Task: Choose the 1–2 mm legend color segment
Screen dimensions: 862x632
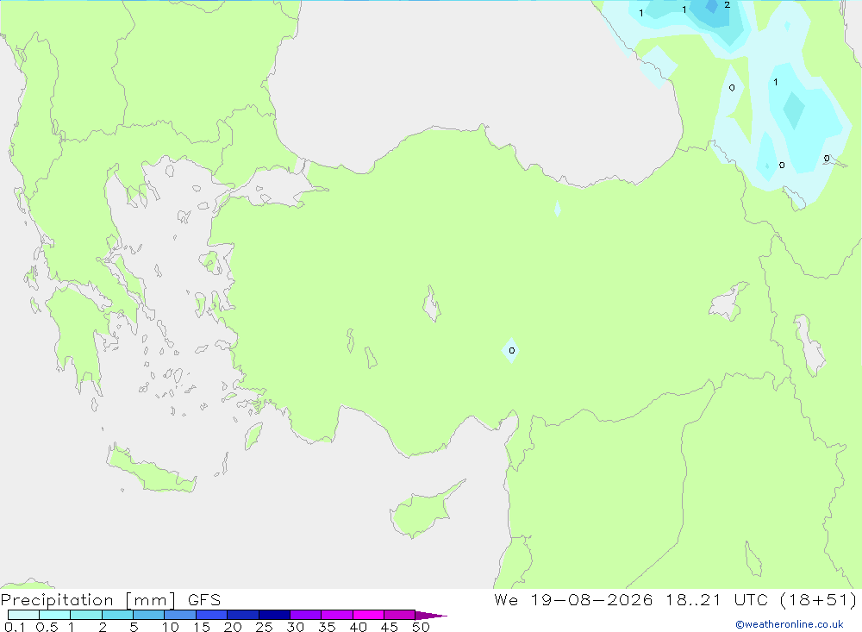Action: [86, 615]
